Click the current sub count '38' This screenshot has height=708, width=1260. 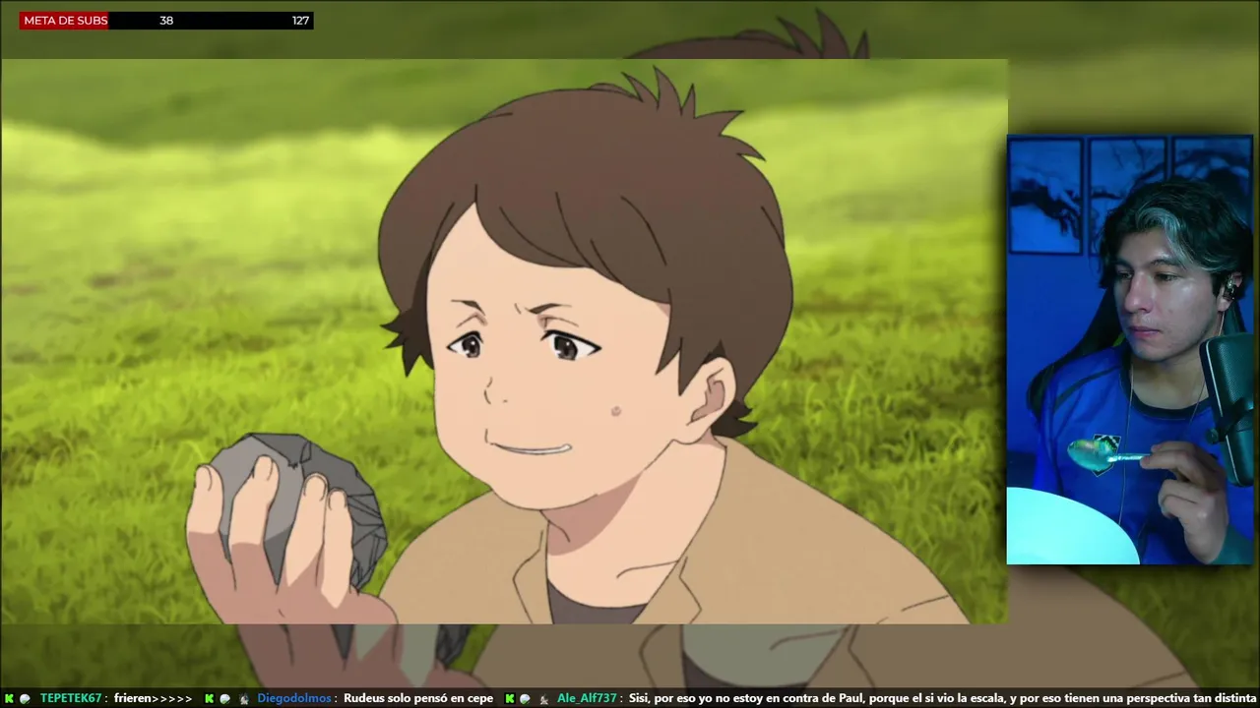click(x=166, y=21)
